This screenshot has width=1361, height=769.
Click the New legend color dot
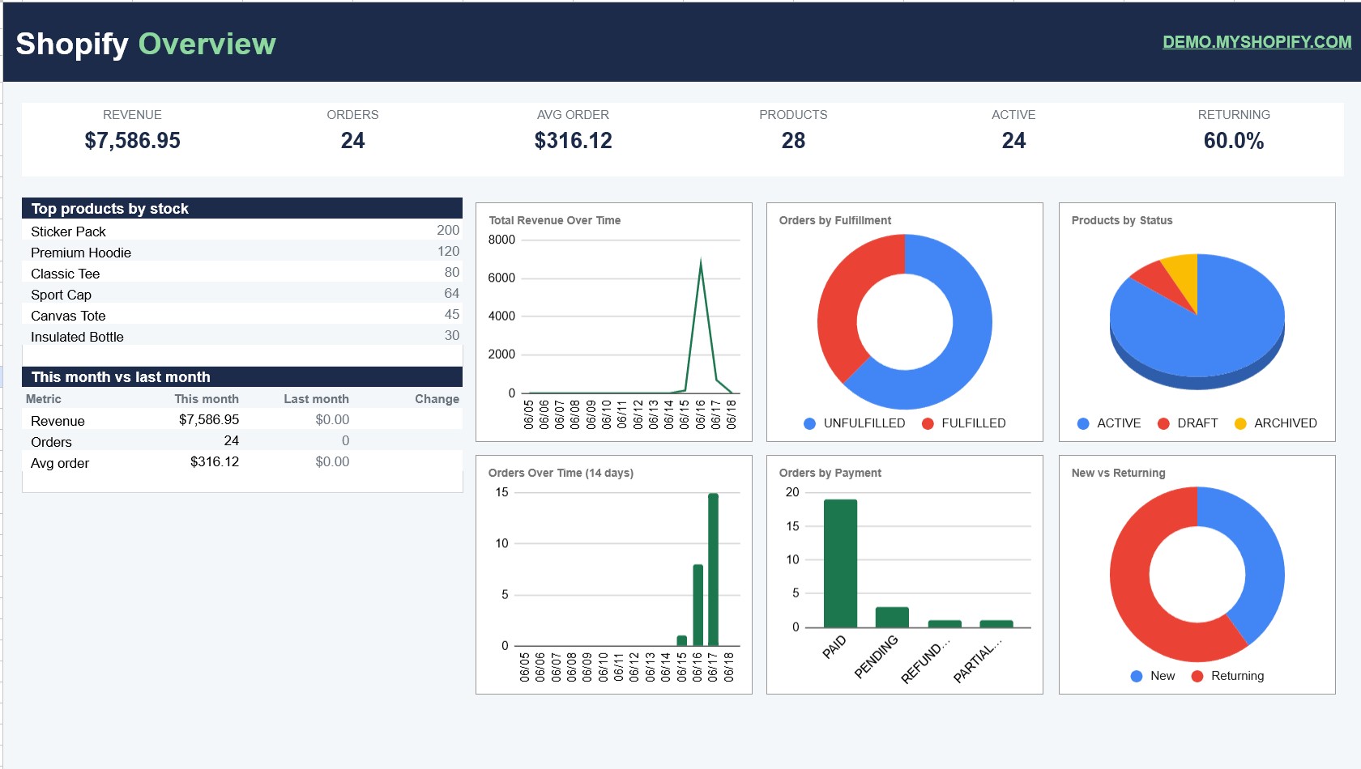click(1137, 676)
